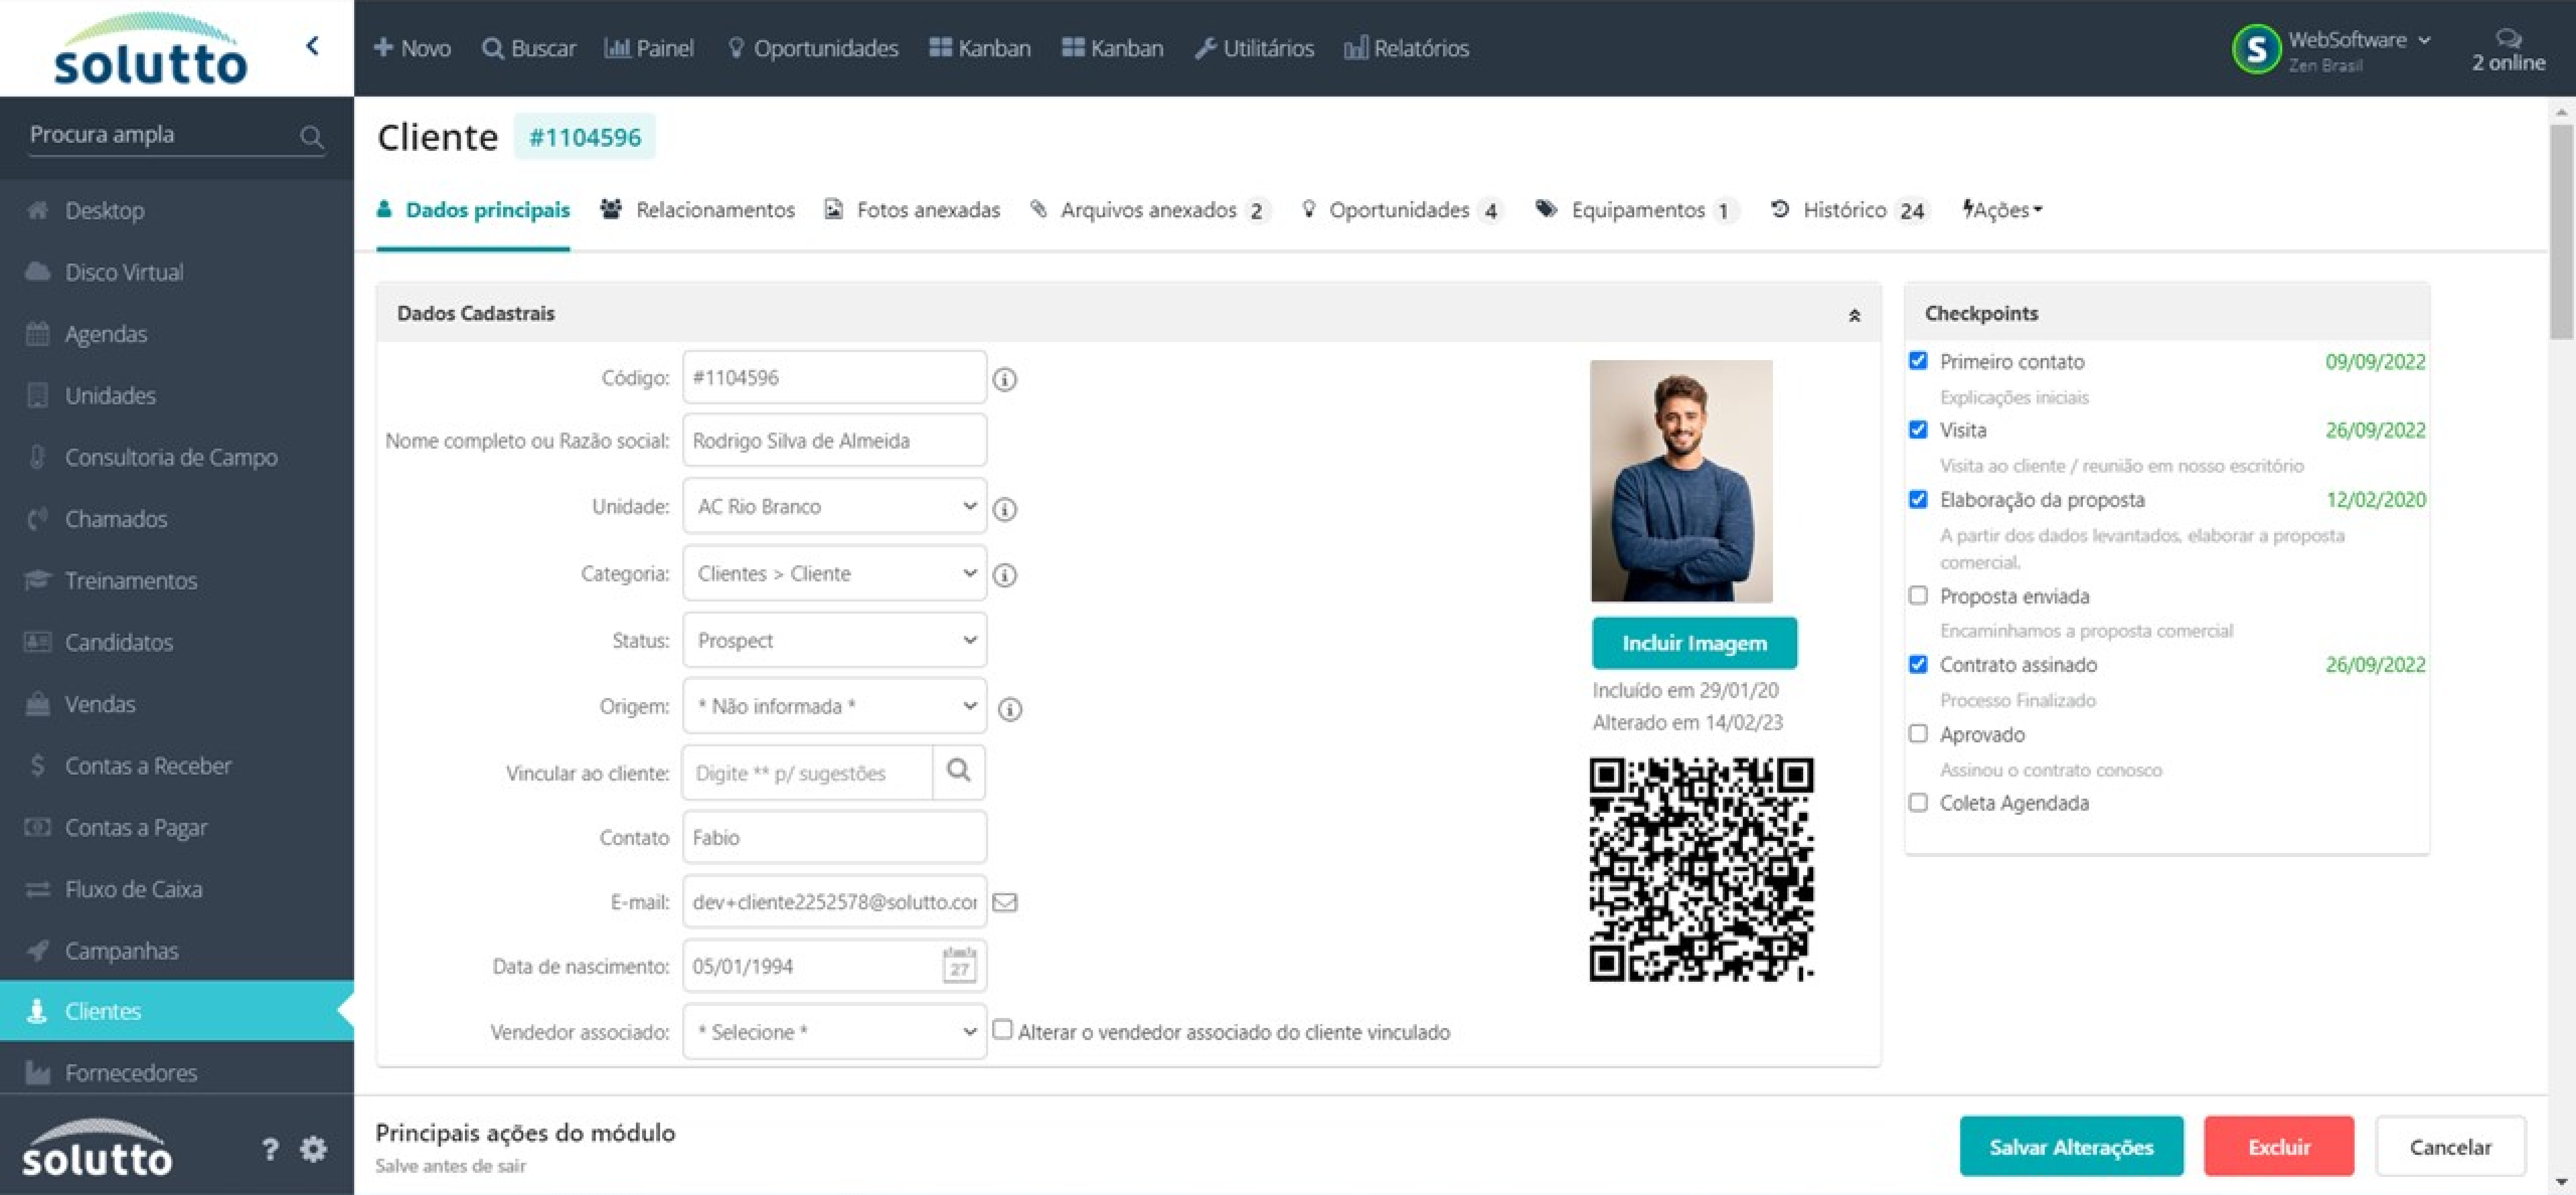2576x1195 pixels.
Task: Check the Aprovado checkpoint
Action: click(1917, 734)
